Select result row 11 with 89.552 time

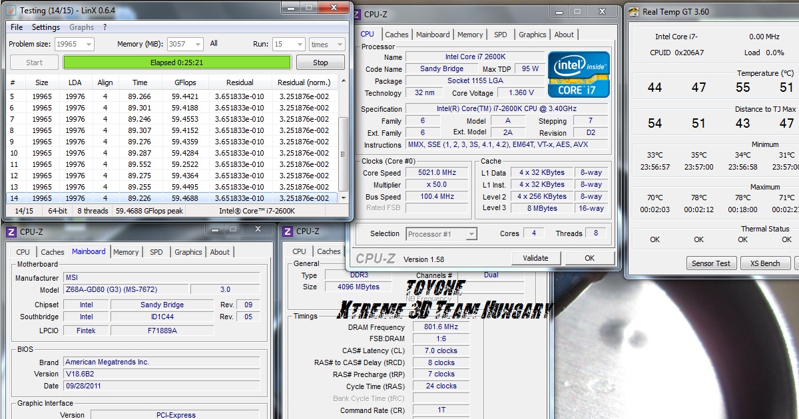tap(172, 164)
